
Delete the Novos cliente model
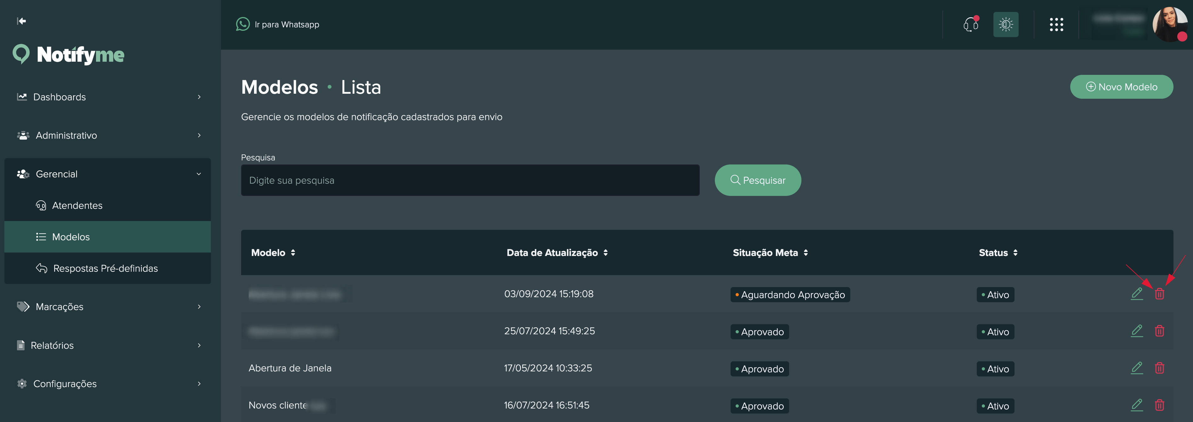[1159, 405]
